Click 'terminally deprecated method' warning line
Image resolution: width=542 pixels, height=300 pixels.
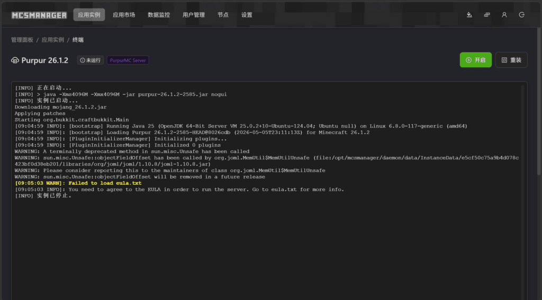click(x=132, y=151)
